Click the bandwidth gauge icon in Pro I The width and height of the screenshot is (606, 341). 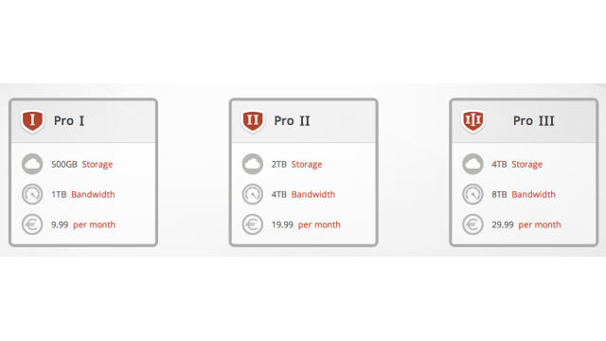pos(32,194)
